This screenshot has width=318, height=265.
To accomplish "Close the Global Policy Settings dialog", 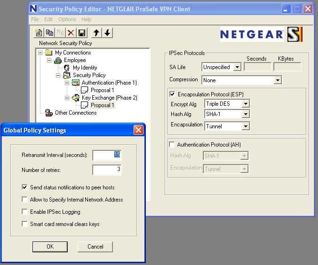I will (138, 130).
